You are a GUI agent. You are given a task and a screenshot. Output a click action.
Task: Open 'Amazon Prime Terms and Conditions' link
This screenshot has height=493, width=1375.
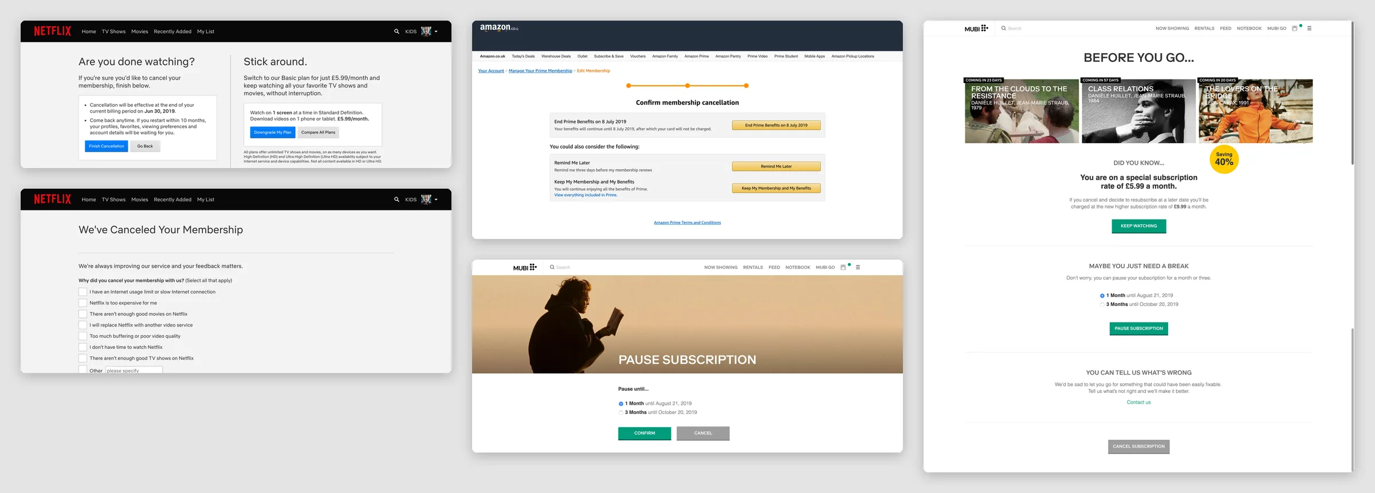click(x=687, y=222)
